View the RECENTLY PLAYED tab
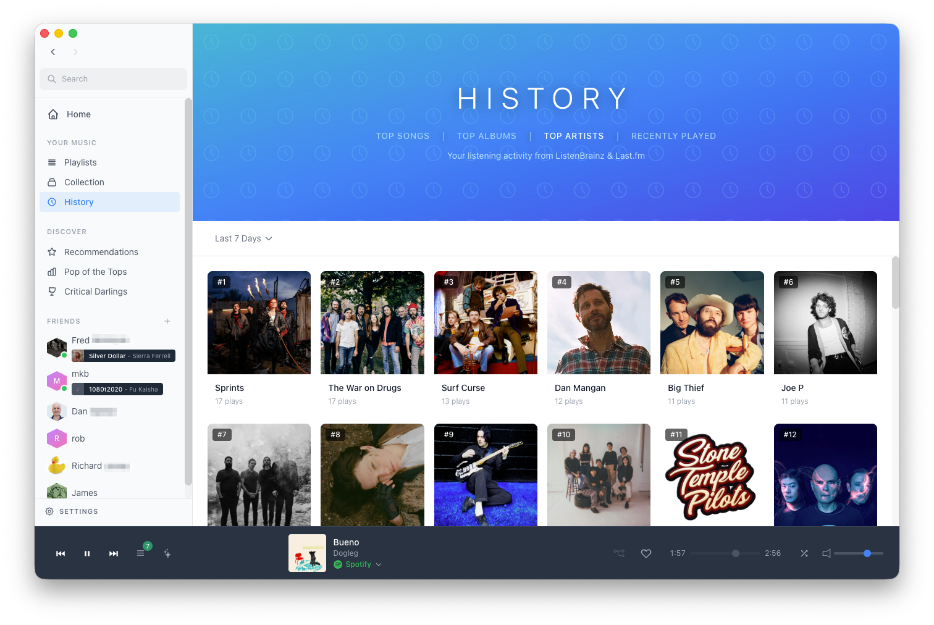The height and width of the screenshot is (625, 934). (673, 136)
